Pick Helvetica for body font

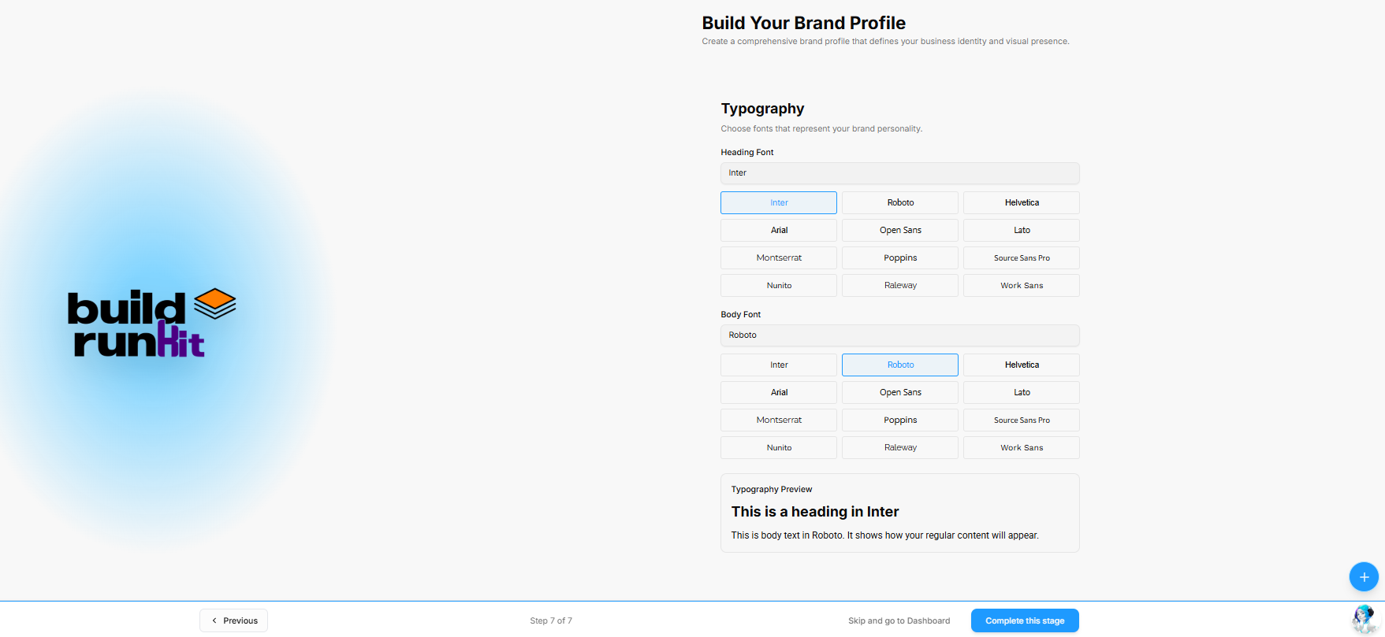coord(1022,365)
